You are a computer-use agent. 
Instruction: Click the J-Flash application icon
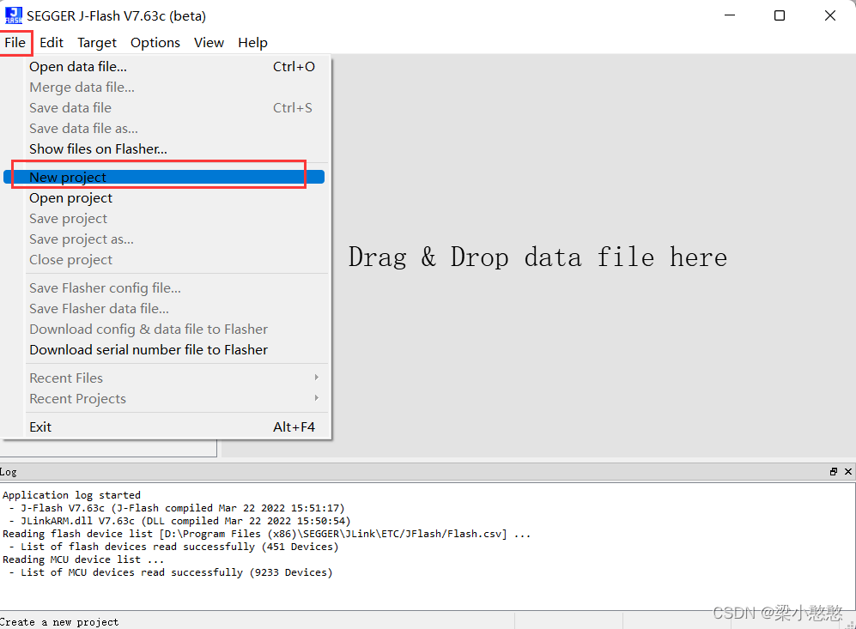[14, 15]
